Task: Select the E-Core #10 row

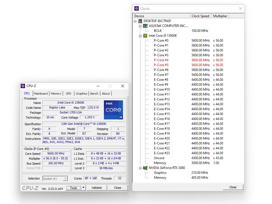Action: [x=188, y=89]
